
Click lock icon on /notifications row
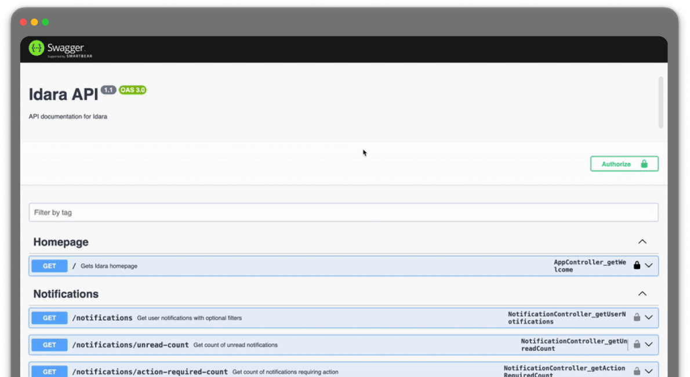(637, 317)
